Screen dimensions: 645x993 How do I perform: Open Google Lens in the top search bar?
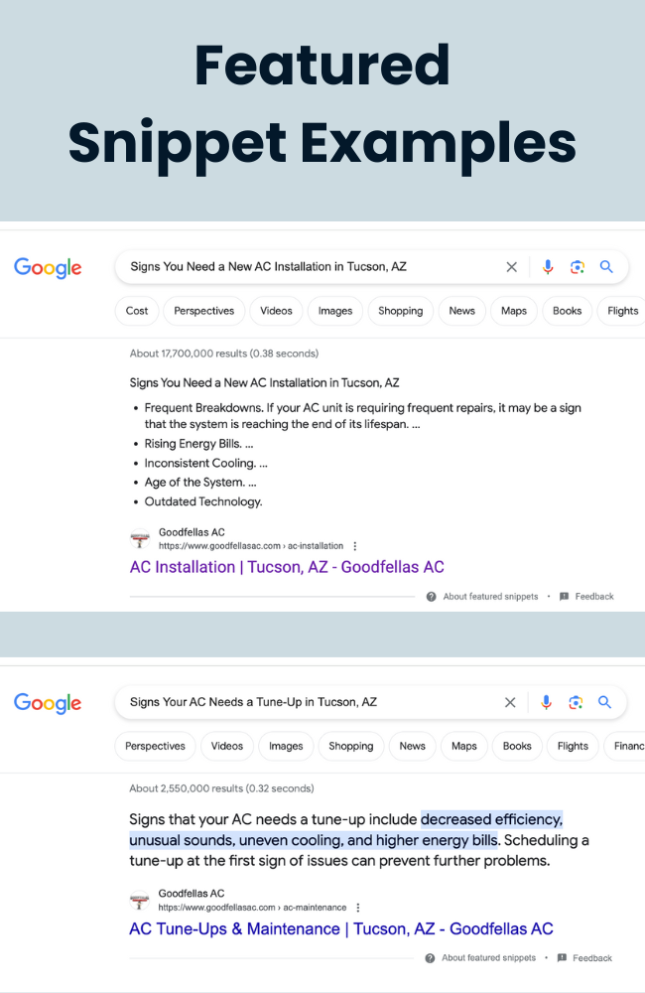pos(578,267)
